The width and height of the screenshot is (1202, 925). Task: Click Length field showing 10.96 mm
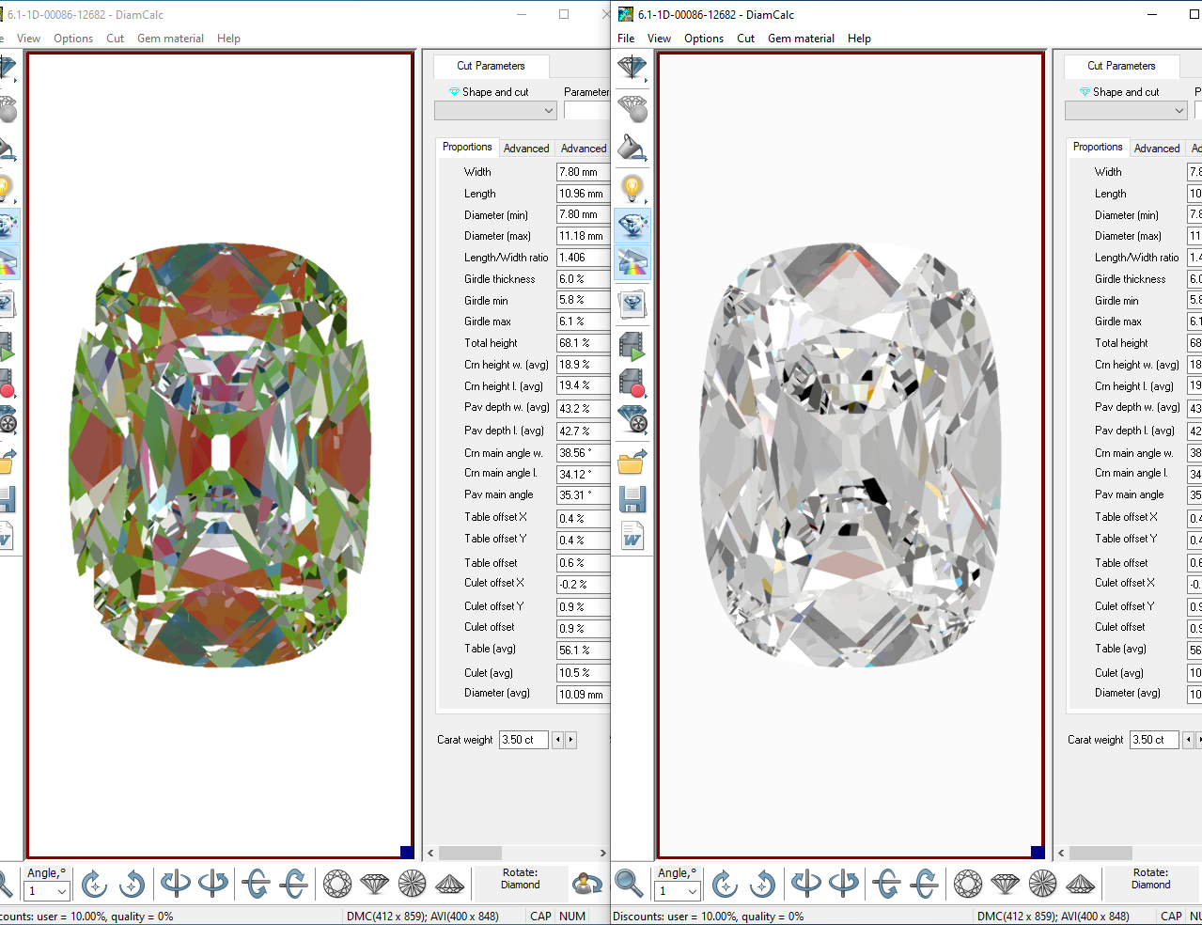point(583,194)
